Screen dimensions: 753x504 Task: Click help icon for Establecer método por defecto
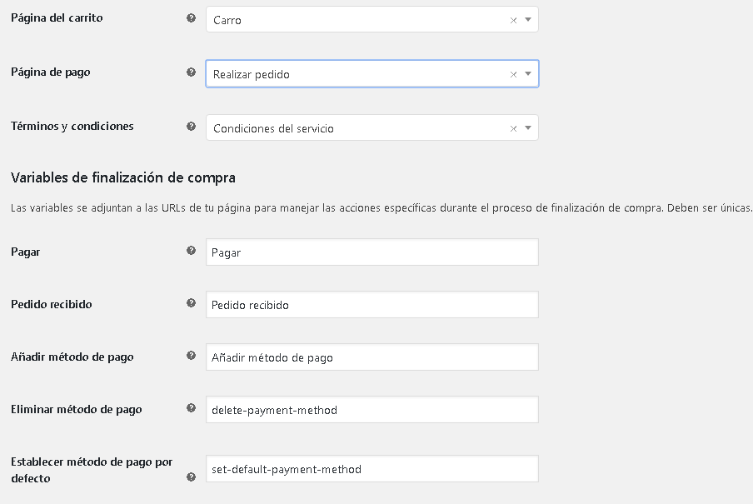tap(191, 477)
